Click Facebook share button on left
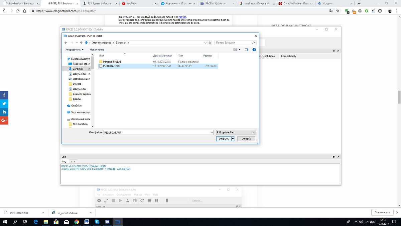Screen dimensions: 401x226 coord(4,95)
